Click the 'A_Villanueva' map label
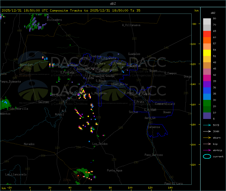The image size is (226, 191). pyautogui.click(x=131, y=25)
